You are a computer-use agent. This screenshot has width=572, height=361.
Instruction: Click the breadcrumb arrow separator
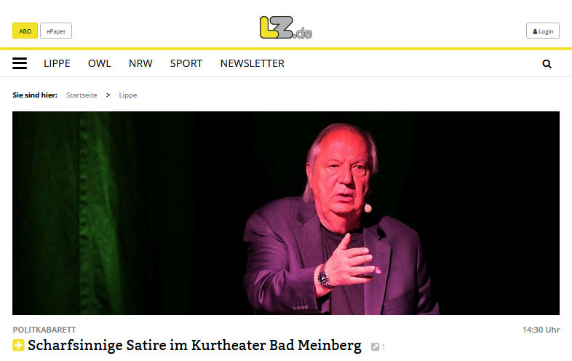click(108, 95)
